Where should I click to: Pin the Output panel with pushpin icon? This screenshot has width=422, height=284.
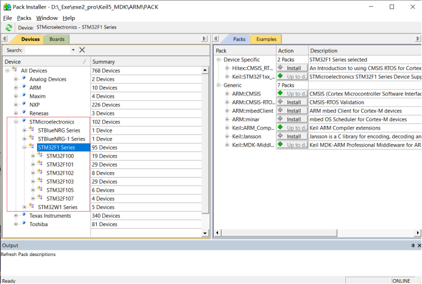(413, 246)
